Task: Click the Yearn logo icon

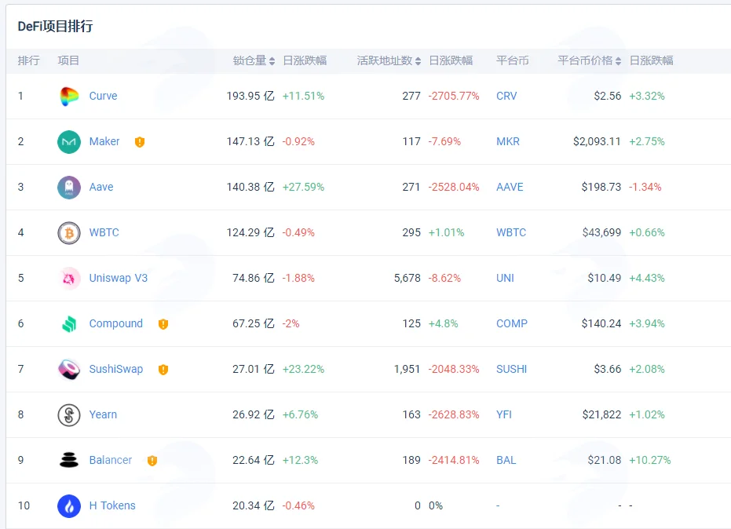Action: (69, 415)
